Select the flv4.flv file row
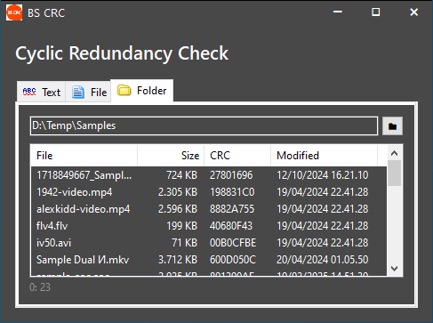Screen dimensions: 433x323 click(x=209, y=226)
